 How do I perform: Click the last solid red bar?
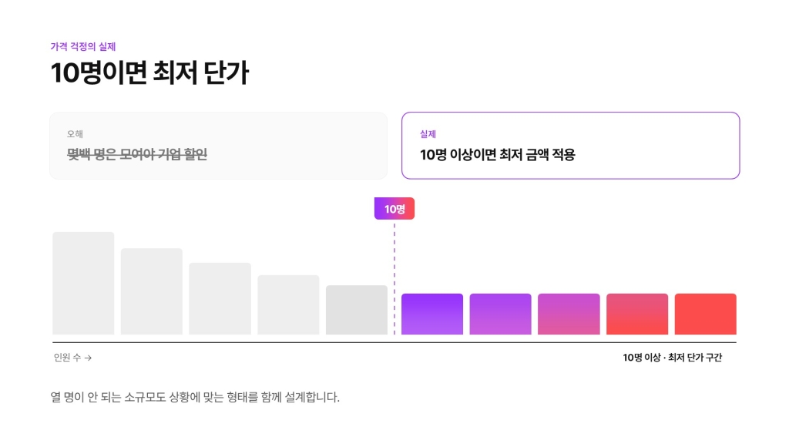[x=706, y=314]
